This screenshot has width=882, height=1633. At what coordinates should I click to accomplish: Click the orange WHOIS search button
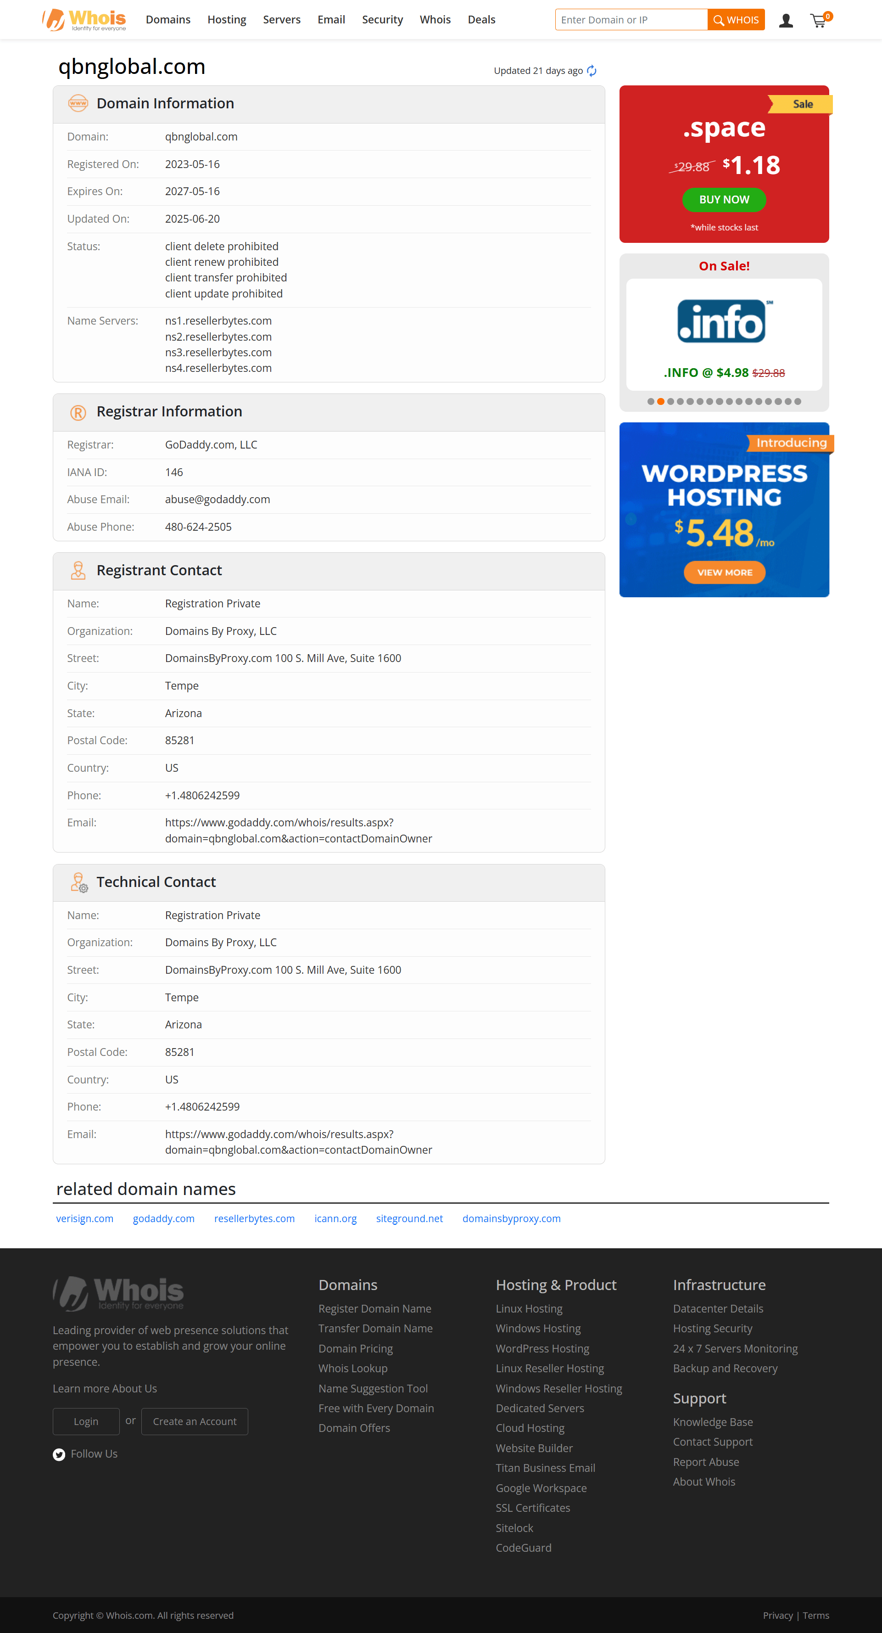(x=736, y=20)
